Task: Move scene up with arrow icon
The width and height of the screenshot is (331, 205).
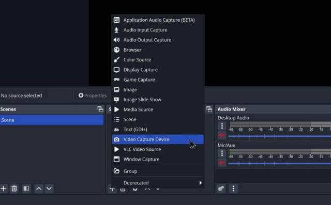Action: (39, 188)
